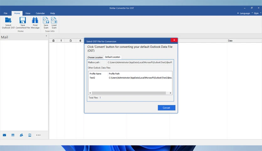Open the Tasks view clipboard icon
This screenshot has height=151, width=262.
(30, 135)
